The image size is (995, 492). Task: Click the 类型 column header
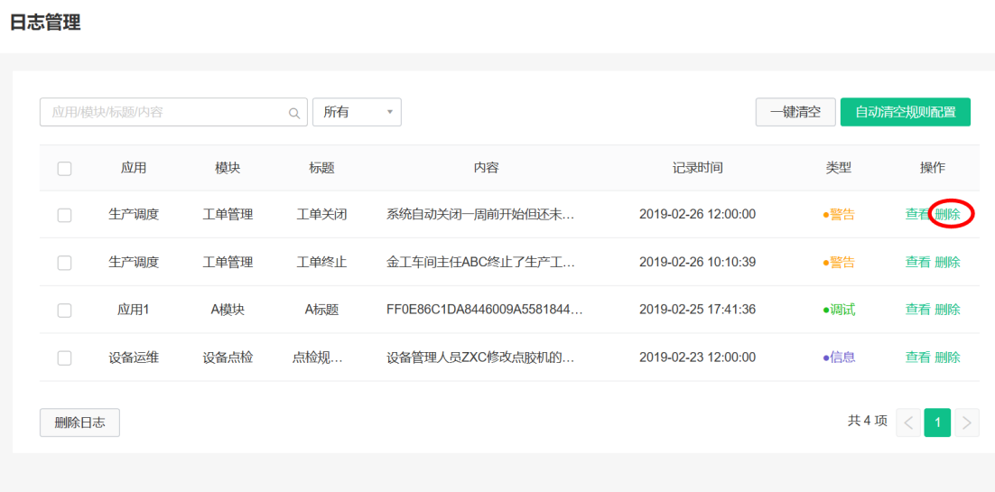tap(839, 168)
